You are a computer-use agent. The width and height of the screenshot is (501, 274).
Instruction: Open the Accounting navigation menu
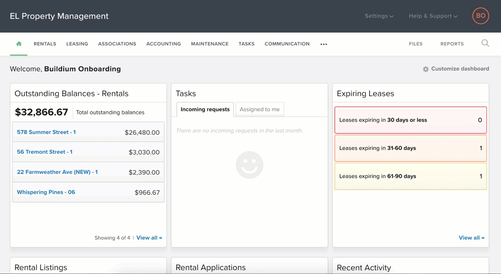[x=164, y=44]
